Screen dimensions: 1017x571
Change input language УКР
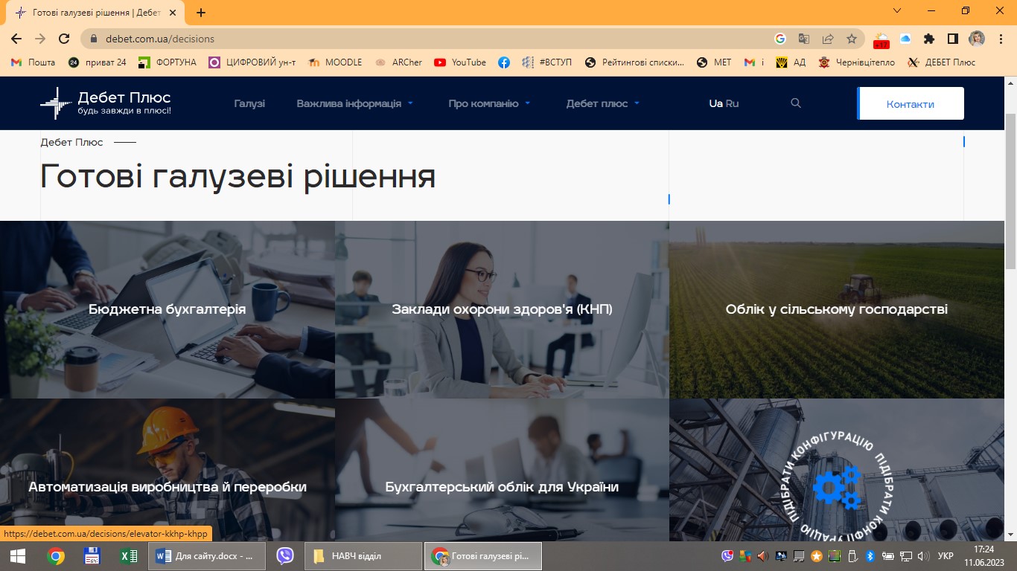pos(946,555)
